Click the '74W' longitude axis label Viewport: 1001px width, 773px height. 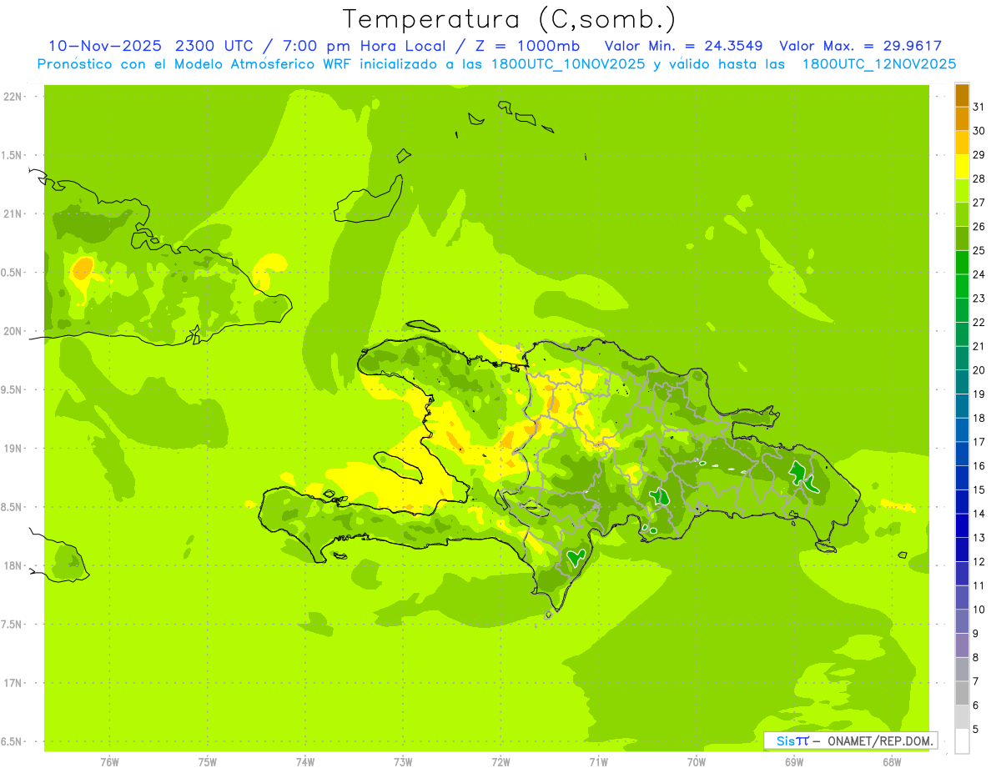[x=304, y=761]
